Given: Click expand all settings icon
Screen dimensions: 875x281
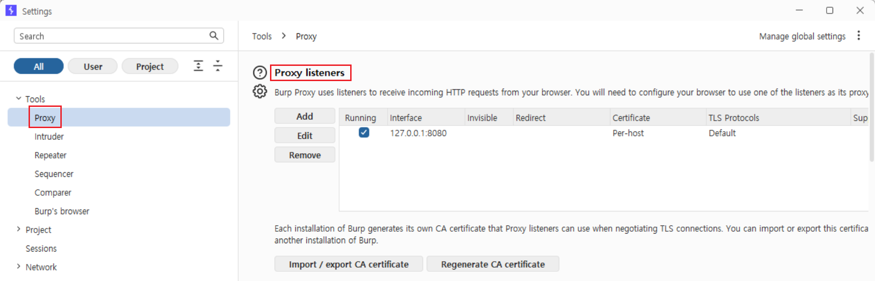Looking at the screenshot, I should [x=198, y=66].
